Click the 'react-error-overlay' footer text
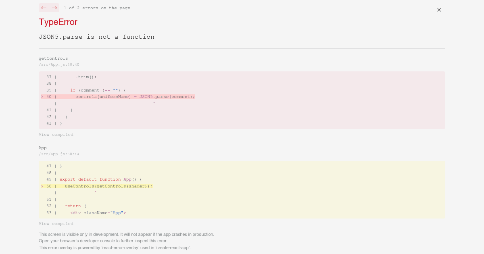The image size is (484, 254). (x=115, y=248)
